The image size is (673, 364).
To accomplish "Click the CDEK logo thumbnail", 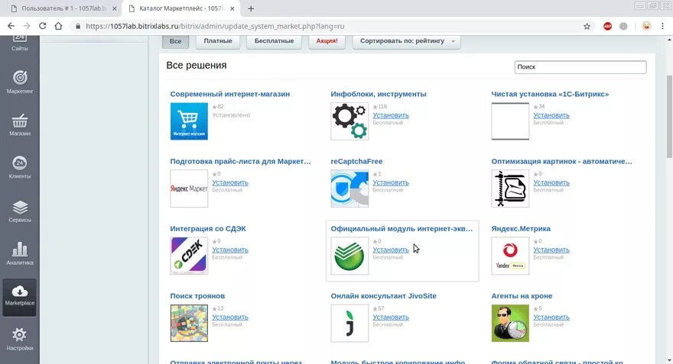I will (x=189, y=256).
